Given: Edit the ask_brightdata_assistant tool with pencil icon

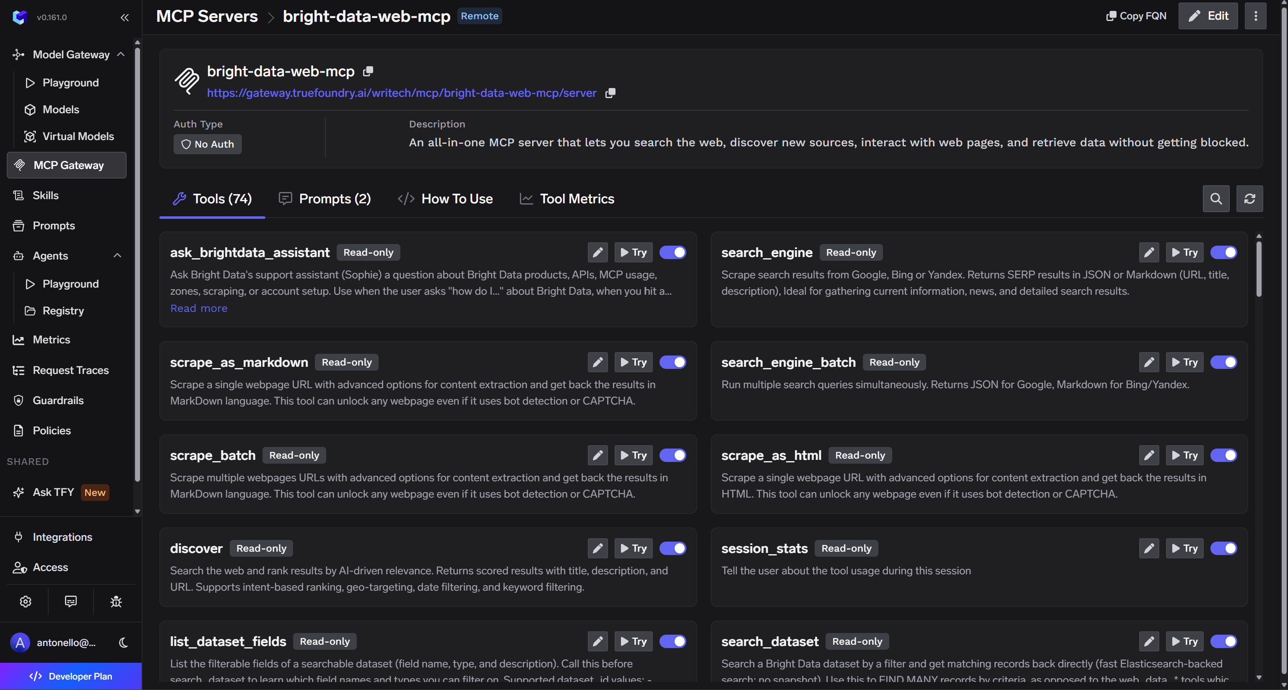Looking at the screenshot, I should coord(597,252).
